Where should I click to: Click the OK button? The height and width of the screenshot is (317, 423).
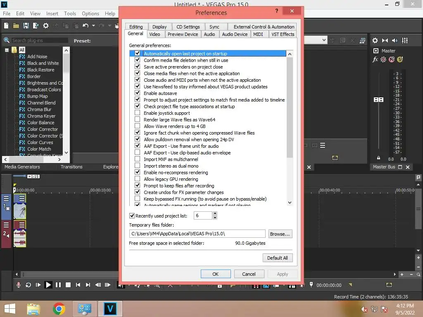pos(216,274)
